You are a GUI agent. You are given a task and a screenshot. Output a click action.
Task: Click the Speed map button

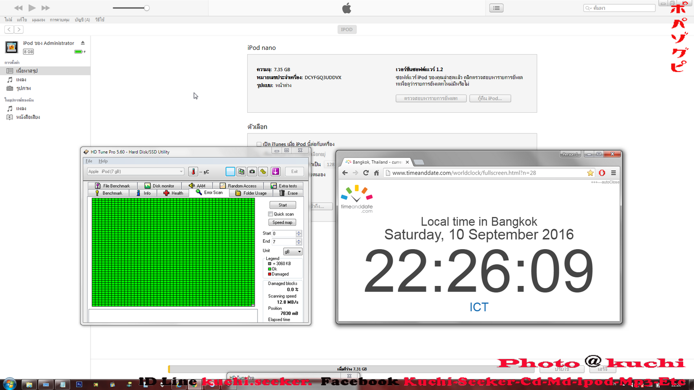282,222
